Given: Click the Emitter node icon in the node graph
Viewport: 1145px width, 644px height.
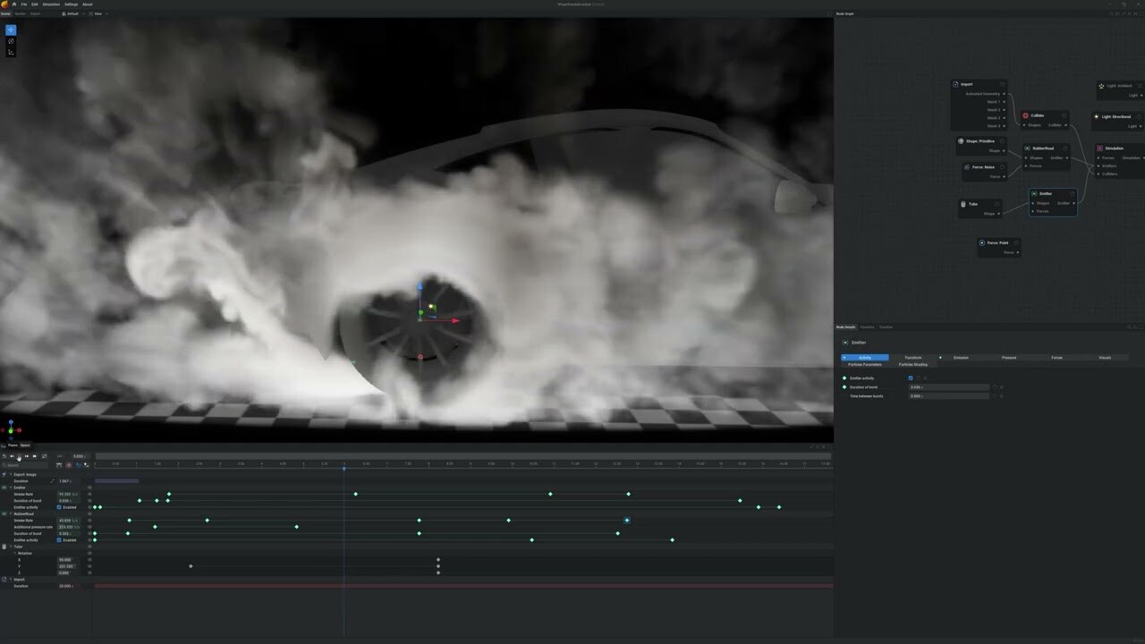Looking at the screenshot, I should [x=1034, y=193].
